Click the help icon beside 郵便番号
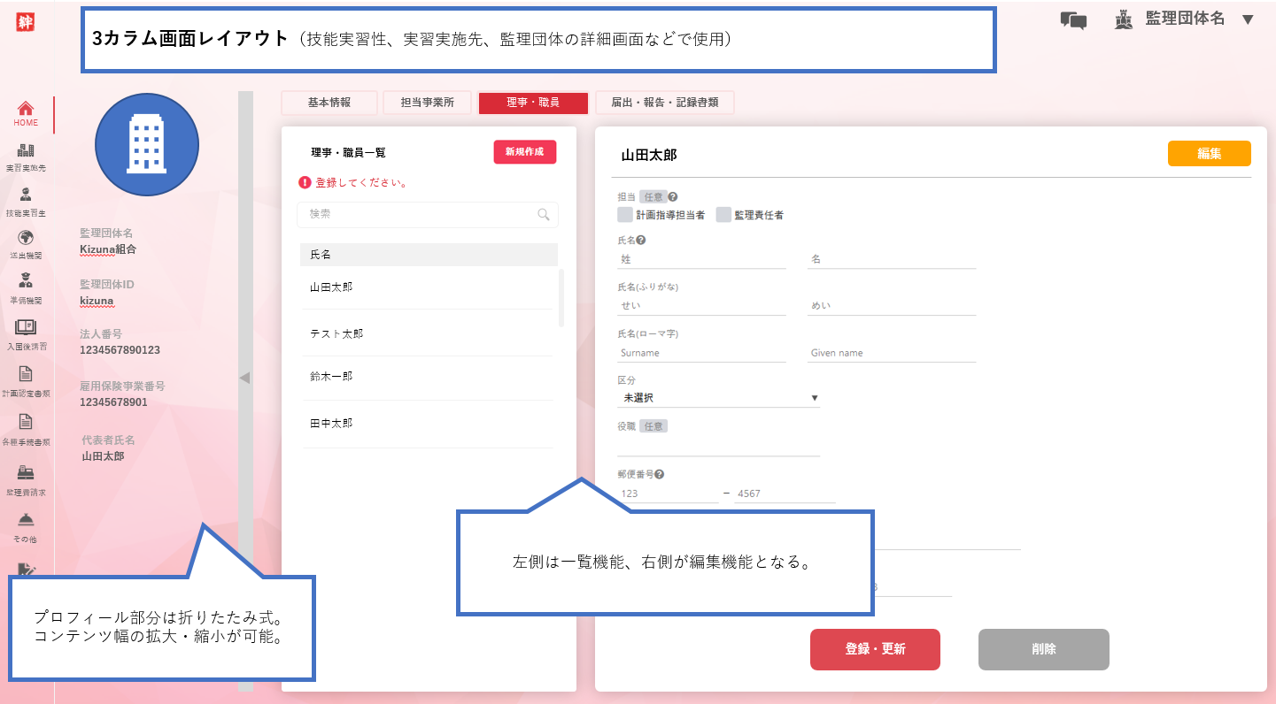The height and width of the screenshot is (704, 1276). (660, 474)
